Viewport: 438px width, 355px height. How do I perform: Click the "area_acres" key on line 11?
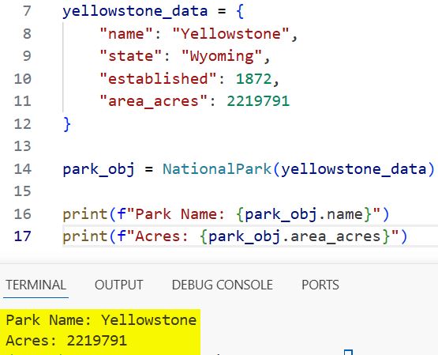[x=153, y=101]
